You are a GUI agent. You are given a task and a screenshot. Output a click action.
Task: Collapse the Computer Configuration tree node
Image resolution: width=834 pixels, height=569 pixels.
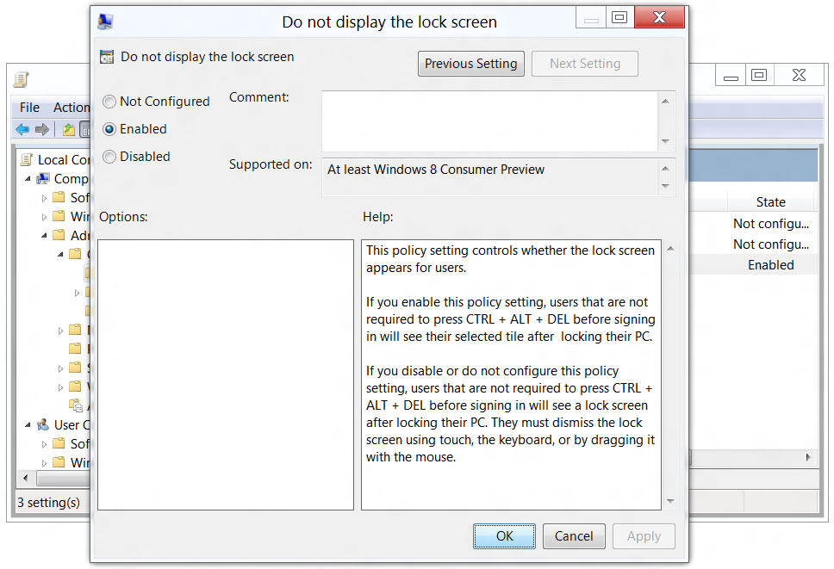coord(29,179)
